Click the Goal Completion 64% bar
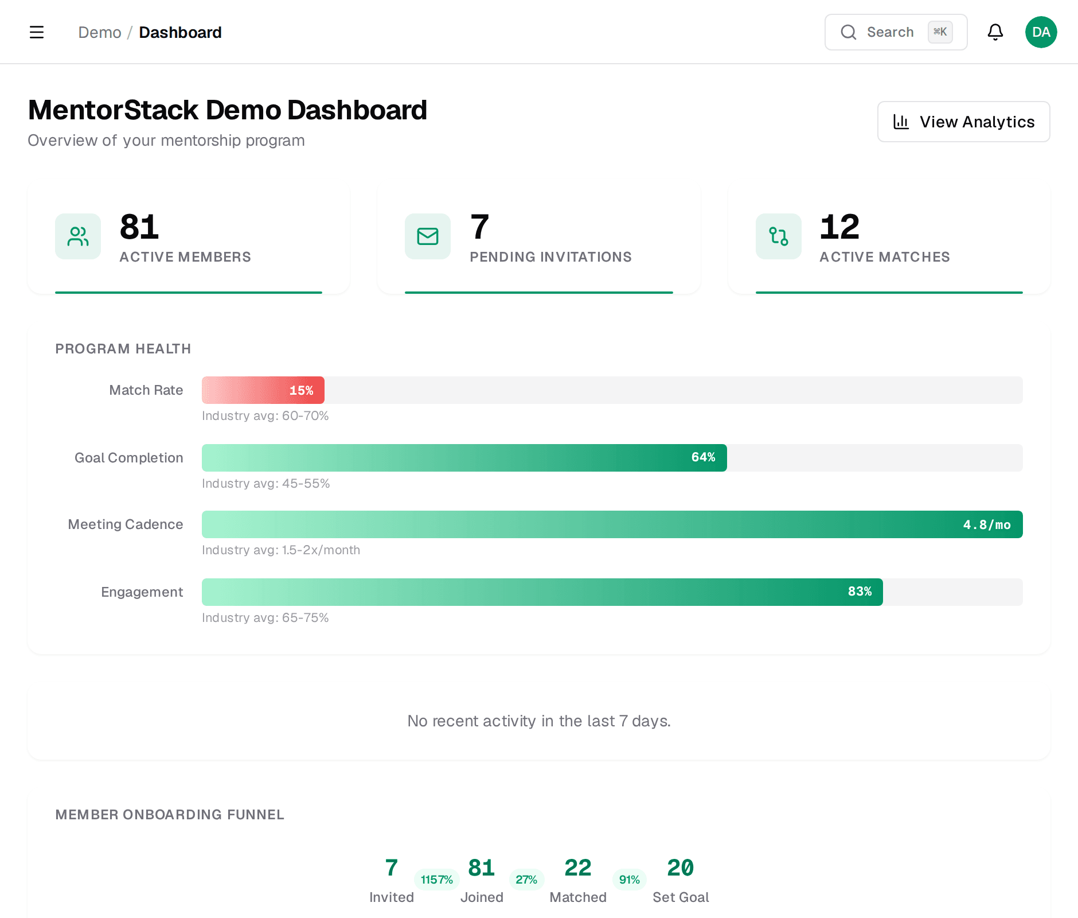The width and height of the screenshot is (1078, 918). [x=464, y=458]
